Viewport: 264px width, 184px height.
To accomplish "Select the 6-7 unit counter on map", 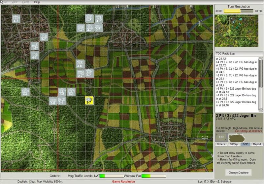I will click(x=89, y=18).
